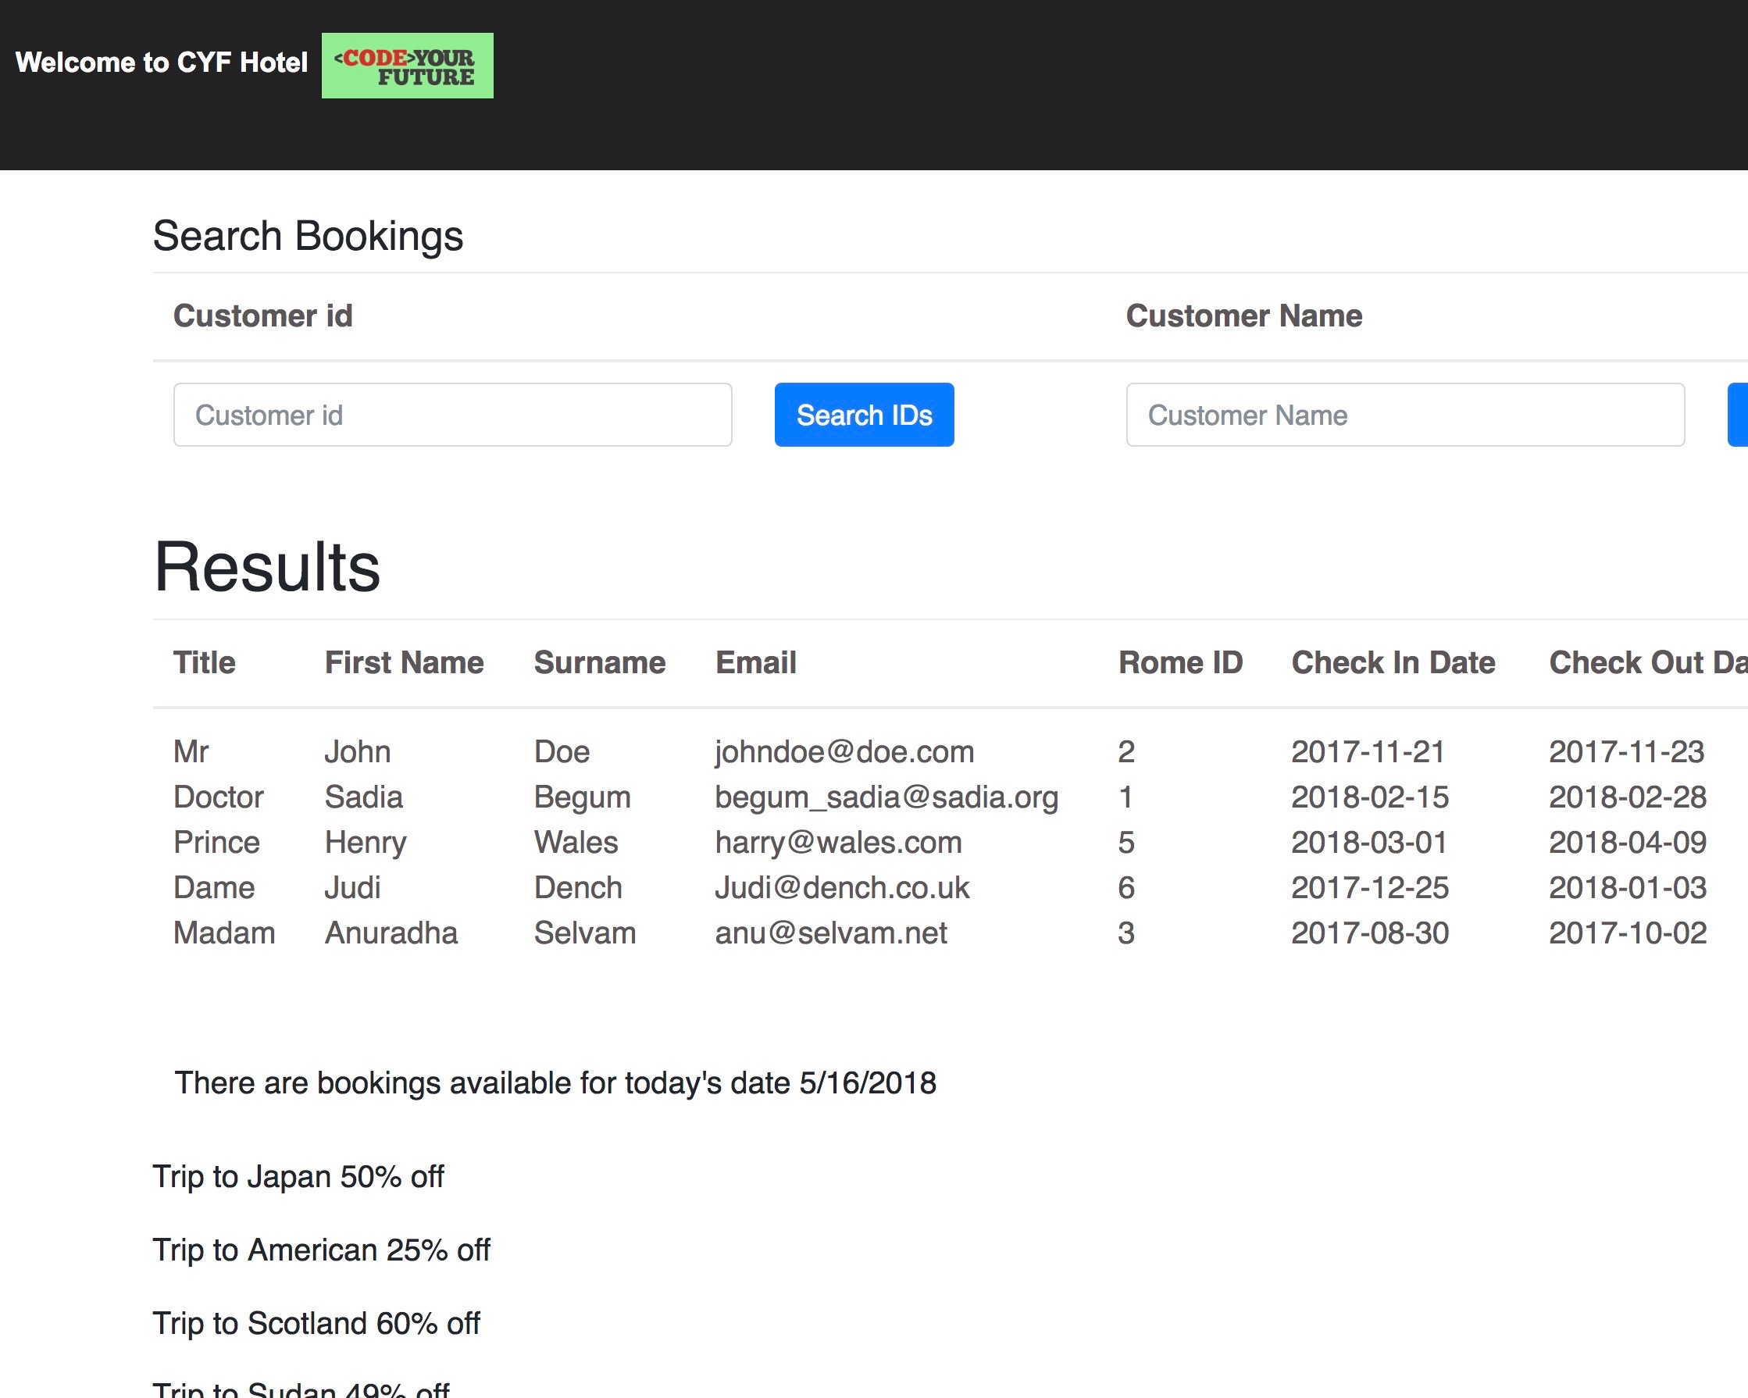
Task: Click first name Anuradha in results
Action: coord(391,933)
